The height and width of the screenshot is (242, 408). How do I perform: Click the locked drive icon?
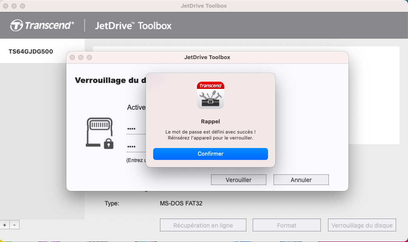(x=100, y=133)
